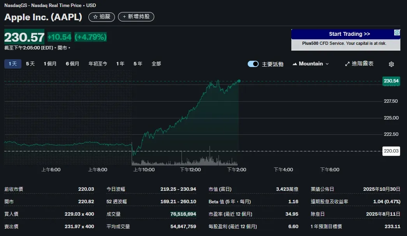Click the 新增持股 button
The image size is (407, 236).
(x=136, y=17)
